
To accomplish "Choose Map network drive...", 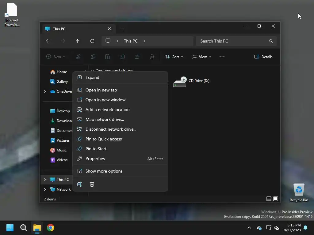I will [120, 120].
